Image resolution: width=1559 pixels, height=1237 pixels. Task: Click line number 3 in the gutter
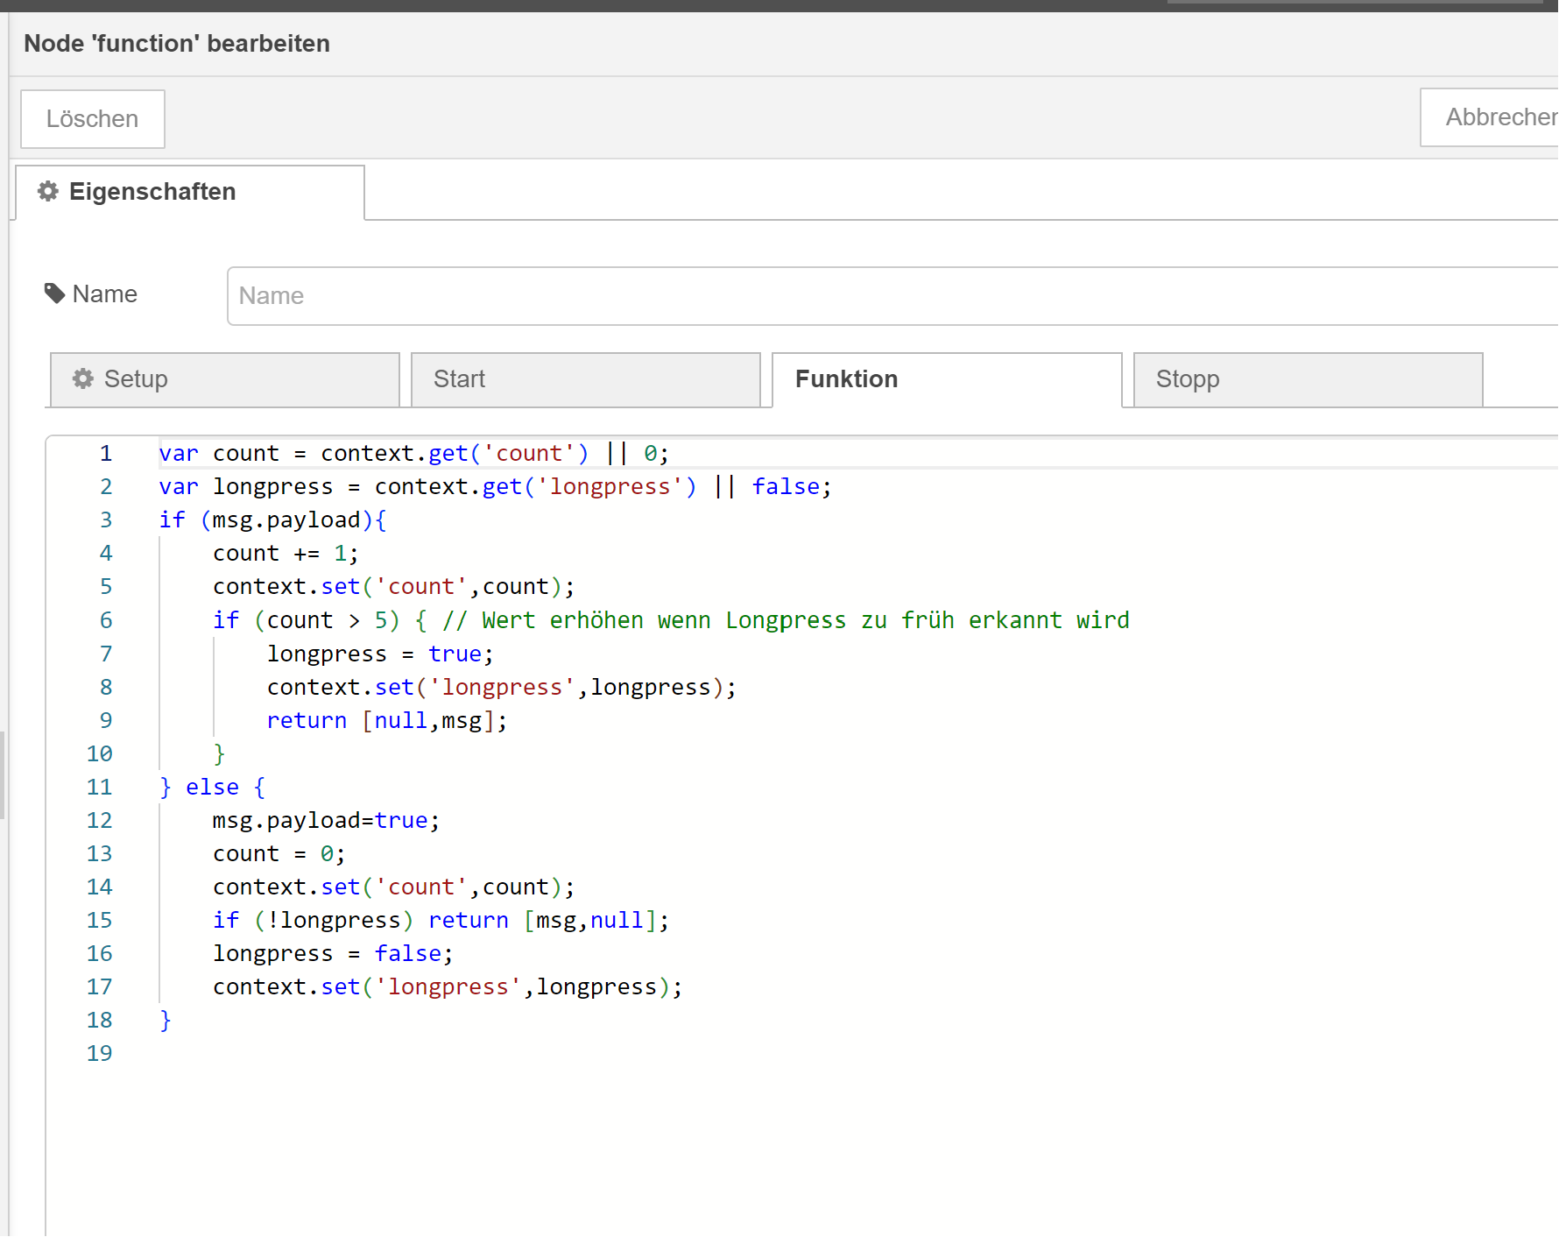[106, 520]
